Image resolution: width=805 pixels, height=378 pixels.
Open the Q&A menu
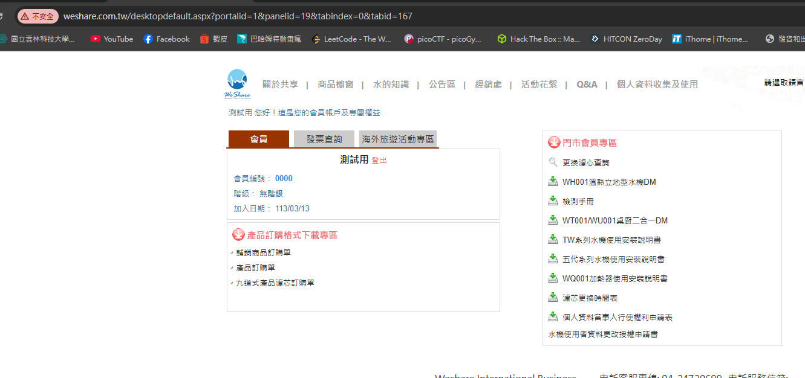pos(587,85)
